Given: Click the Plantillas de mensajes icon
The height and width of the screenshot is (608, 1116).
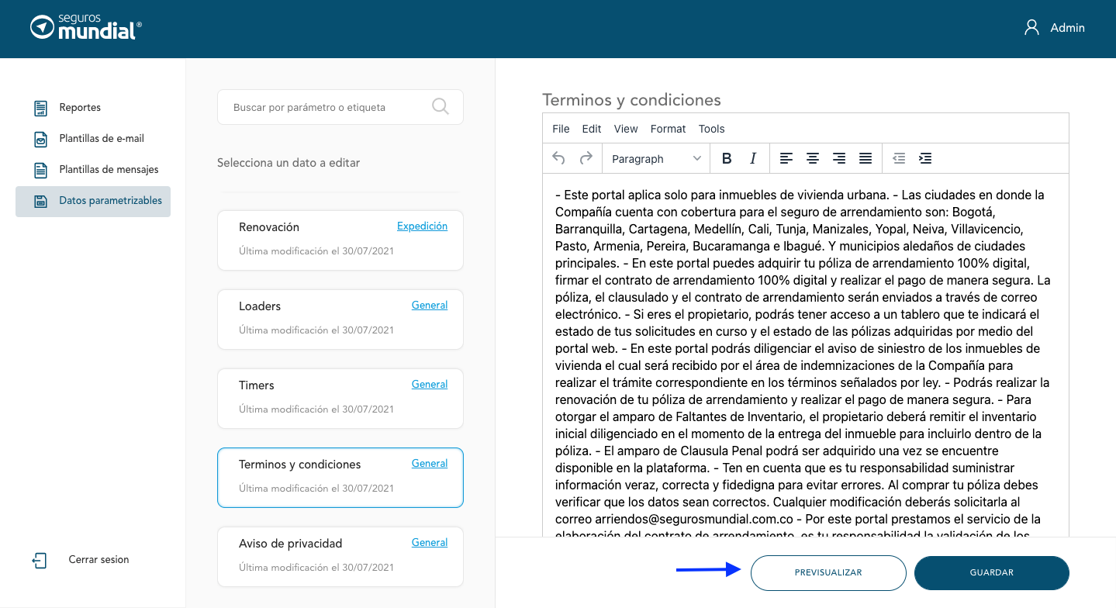Looking at the screenshot, I should pos(41,170).
